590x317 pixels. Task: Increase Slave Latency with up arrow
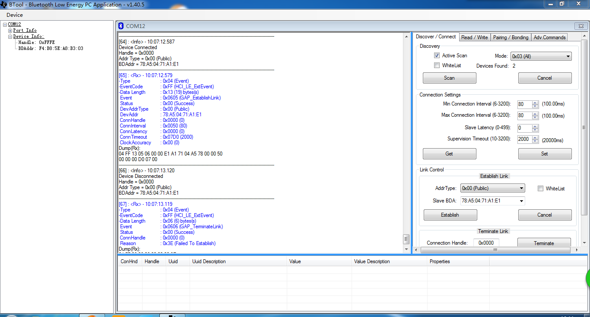[535, 127]
